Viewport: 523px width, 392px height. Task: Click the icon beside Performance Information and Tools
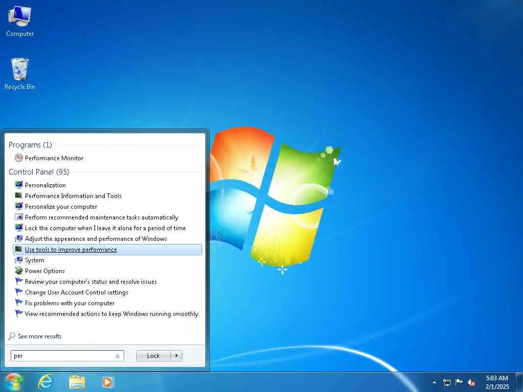point(19,195)
